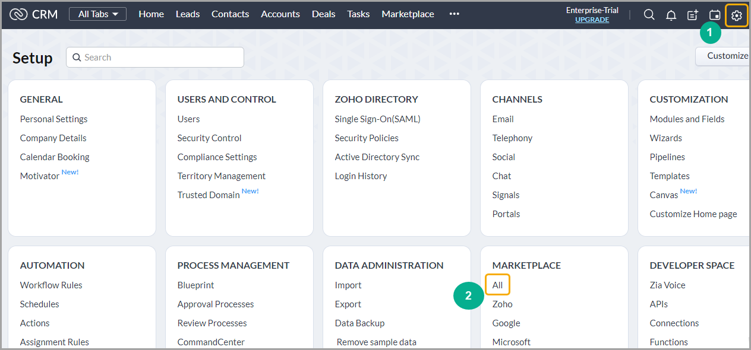This screenshot has height=350, width=751.
Task: Click the UPGRADE link
Action: click(x=592, y=20)
